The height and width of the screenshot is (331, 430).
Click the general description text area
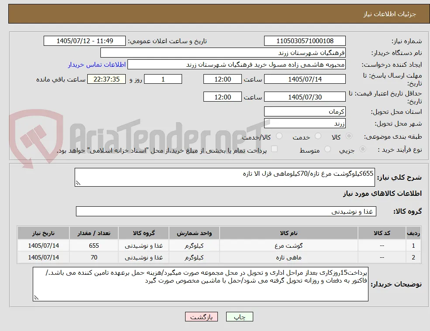point(224,177)
